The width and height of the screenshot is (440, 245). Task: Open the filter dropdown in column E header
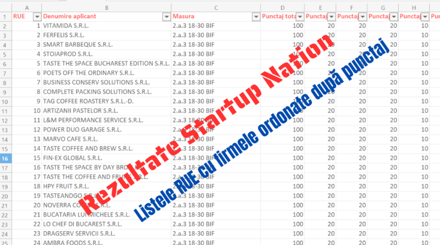coord(331,17)
